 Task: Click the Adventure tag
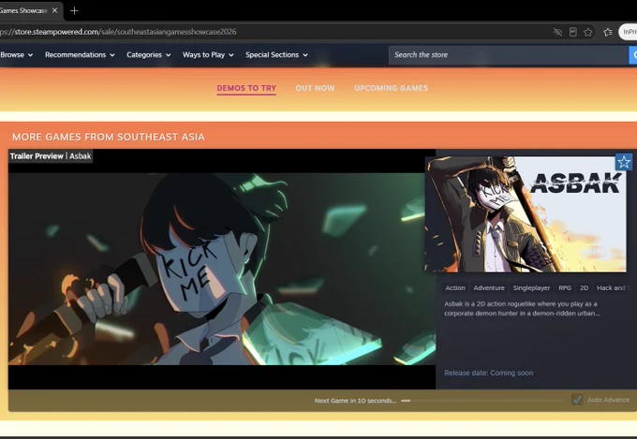click(489, 288)
